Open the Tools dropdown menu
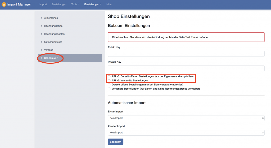This screenshot has width=271, height=148. tap(75, 4)
